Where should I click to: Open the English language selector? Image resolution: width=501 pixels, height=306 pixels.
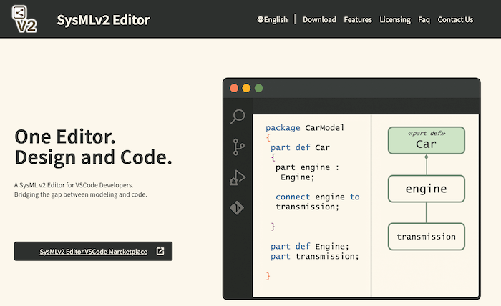click(272, 20)
